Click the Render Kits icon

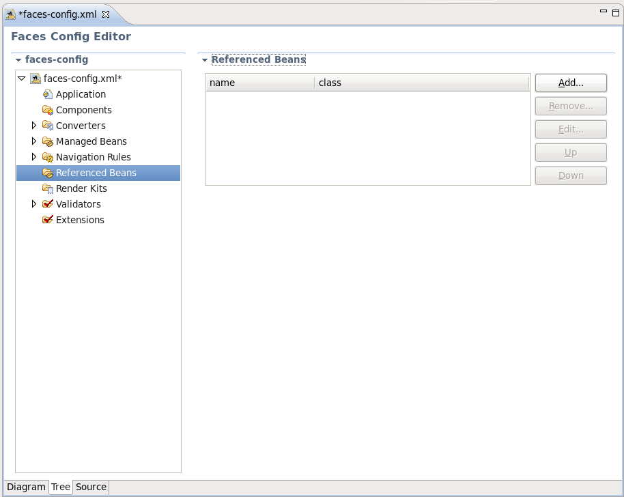[x=47, y=188]
